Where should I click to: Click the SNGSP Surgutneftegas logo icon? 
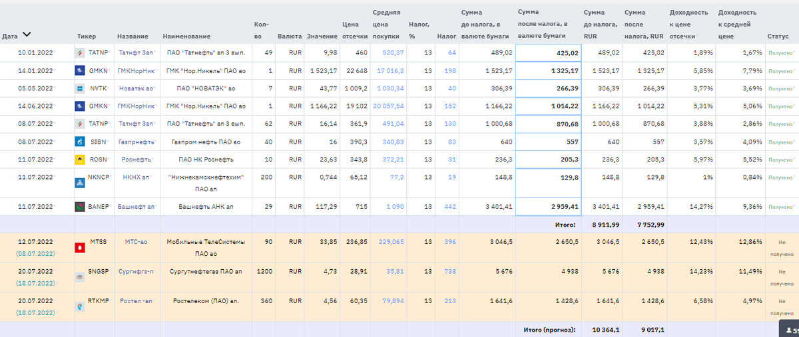[x=79, y=277]
